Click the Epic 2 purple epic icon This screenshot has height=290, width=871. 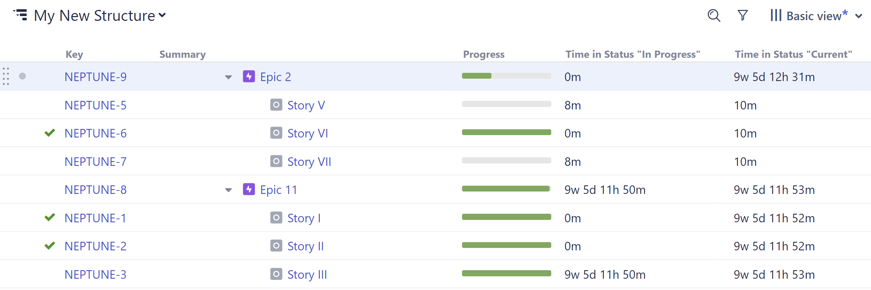[x=249, y=77]
